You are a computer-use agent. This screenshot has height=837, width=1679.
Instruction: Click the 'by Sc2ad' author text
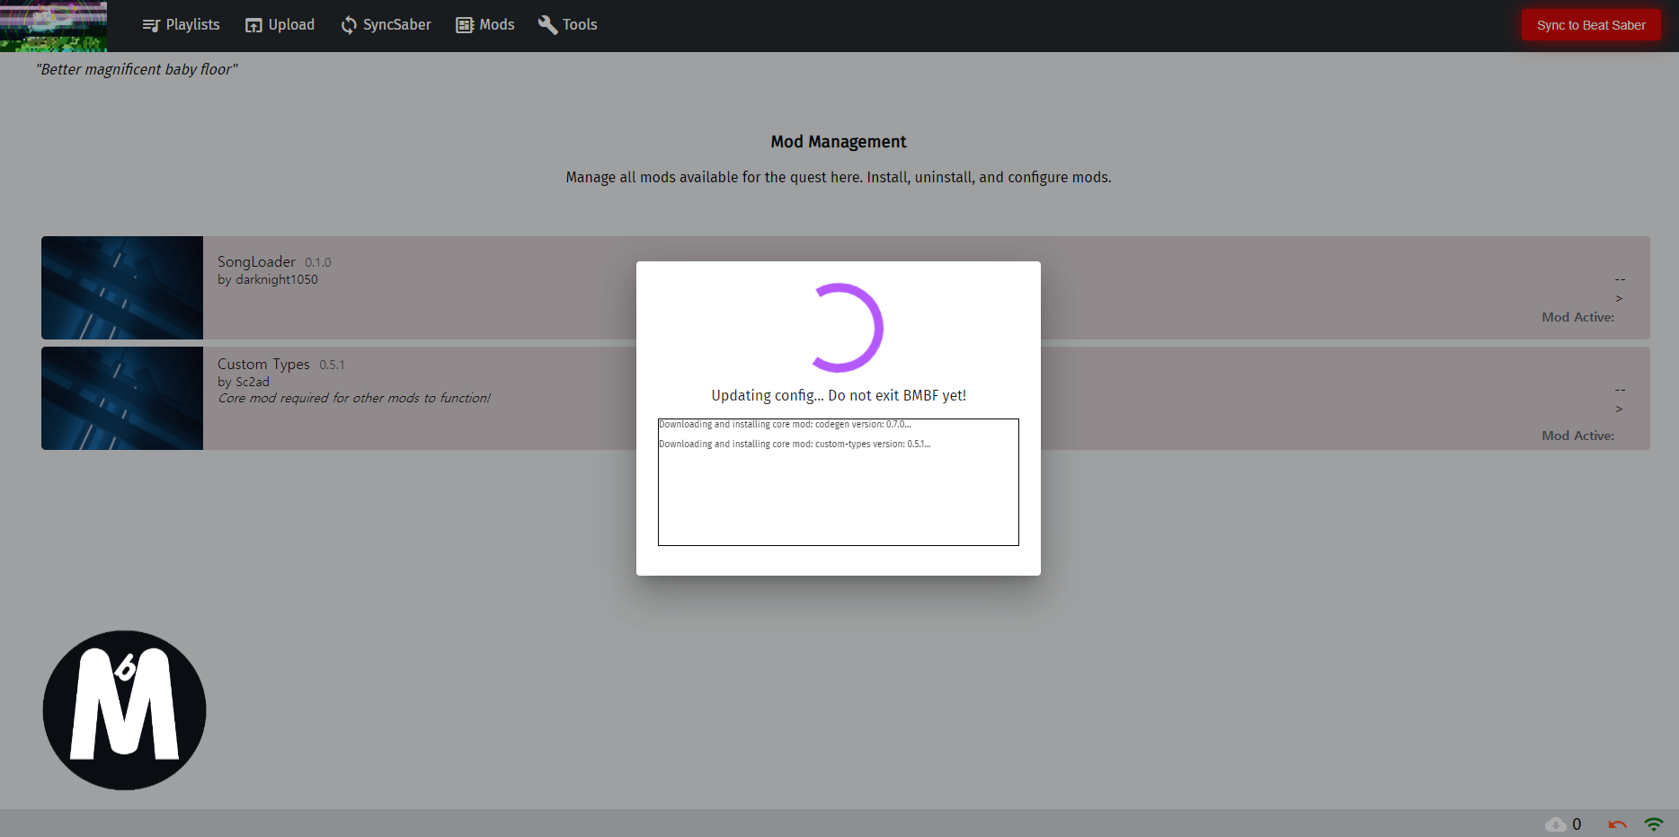(244, 382)
